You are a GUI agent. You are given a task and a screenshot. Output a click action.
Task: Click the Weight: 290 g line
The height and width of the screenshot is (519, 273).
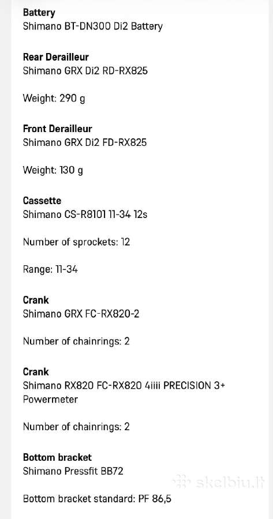[54, 98]
